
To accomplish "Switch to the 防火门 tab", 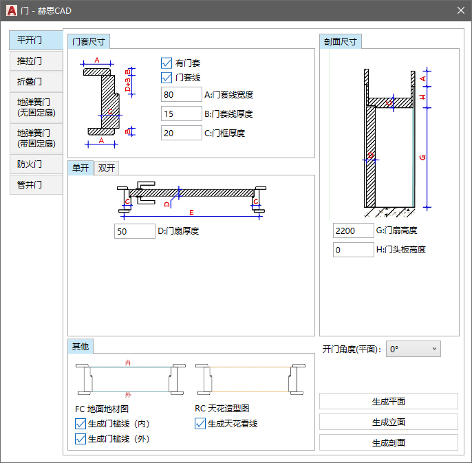I will coord(36,164).
